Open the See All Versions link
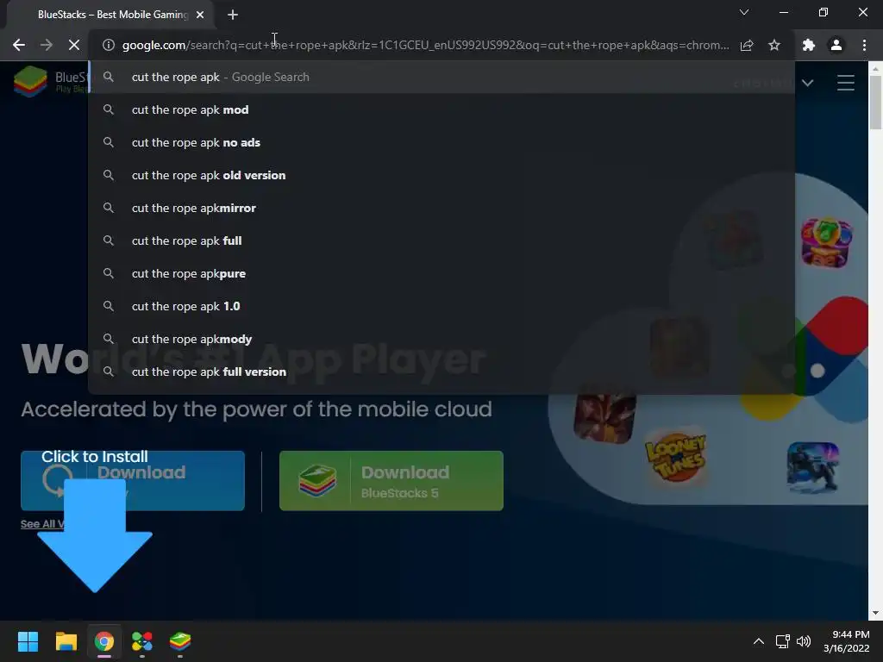 [43, 523]
